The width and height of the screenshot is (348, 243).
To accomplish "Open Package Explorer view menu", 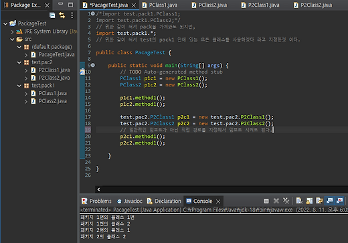I will coord(72,15).
